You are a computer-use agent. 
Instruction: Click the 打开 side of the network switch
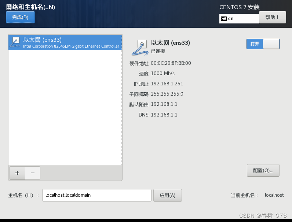pyautogui.click(x=255, y=44)
